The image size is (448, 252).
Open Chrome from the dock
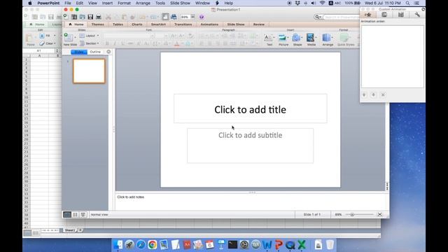click(x=153, y=244)
